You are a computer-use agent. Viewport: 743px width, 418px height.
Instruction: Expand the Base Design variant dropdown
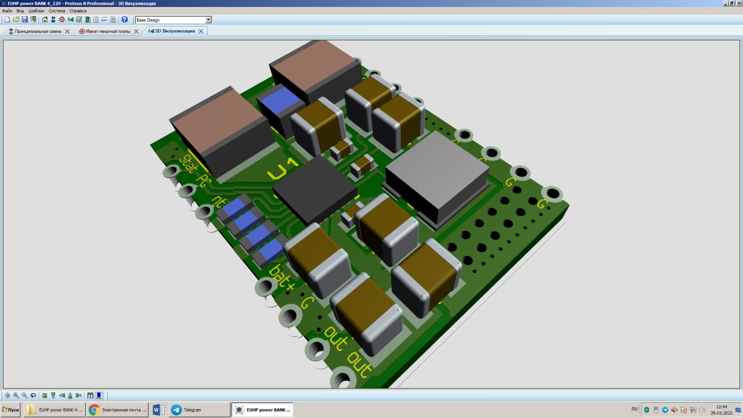(x=208, y=20)
